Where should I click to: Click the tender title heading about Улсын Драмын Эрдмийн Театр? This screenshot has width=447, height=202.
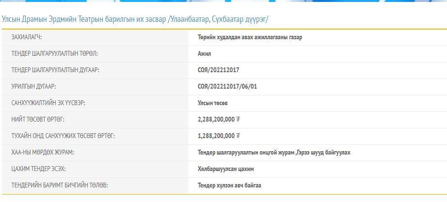pos(135,19)
